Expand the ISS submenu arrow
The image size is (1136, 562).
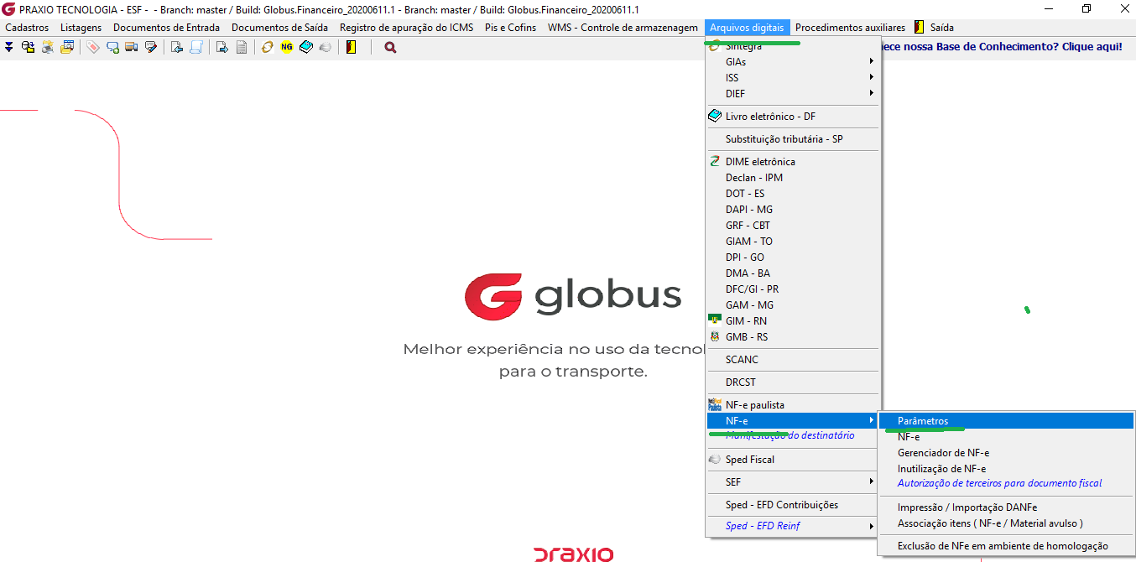click(x=872, y=77)
